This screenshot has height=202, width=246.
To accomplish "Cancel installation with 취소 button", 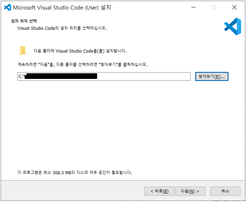I will [225, 191].
